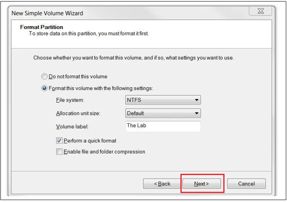
Task: Click the arrow on the Default dropdown
Action: 197,114
